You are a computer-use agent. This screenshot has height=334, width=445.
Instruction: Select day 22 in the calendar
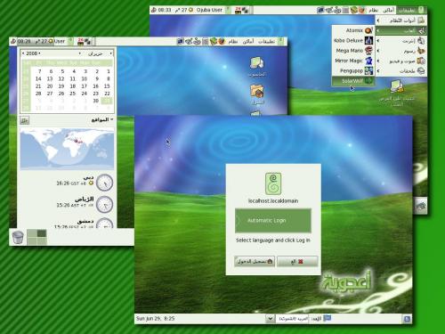107,94
